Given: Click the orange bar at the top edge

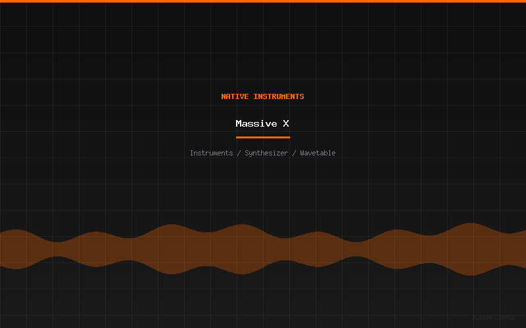Looking at the screenshot, I should coord(263,1).
